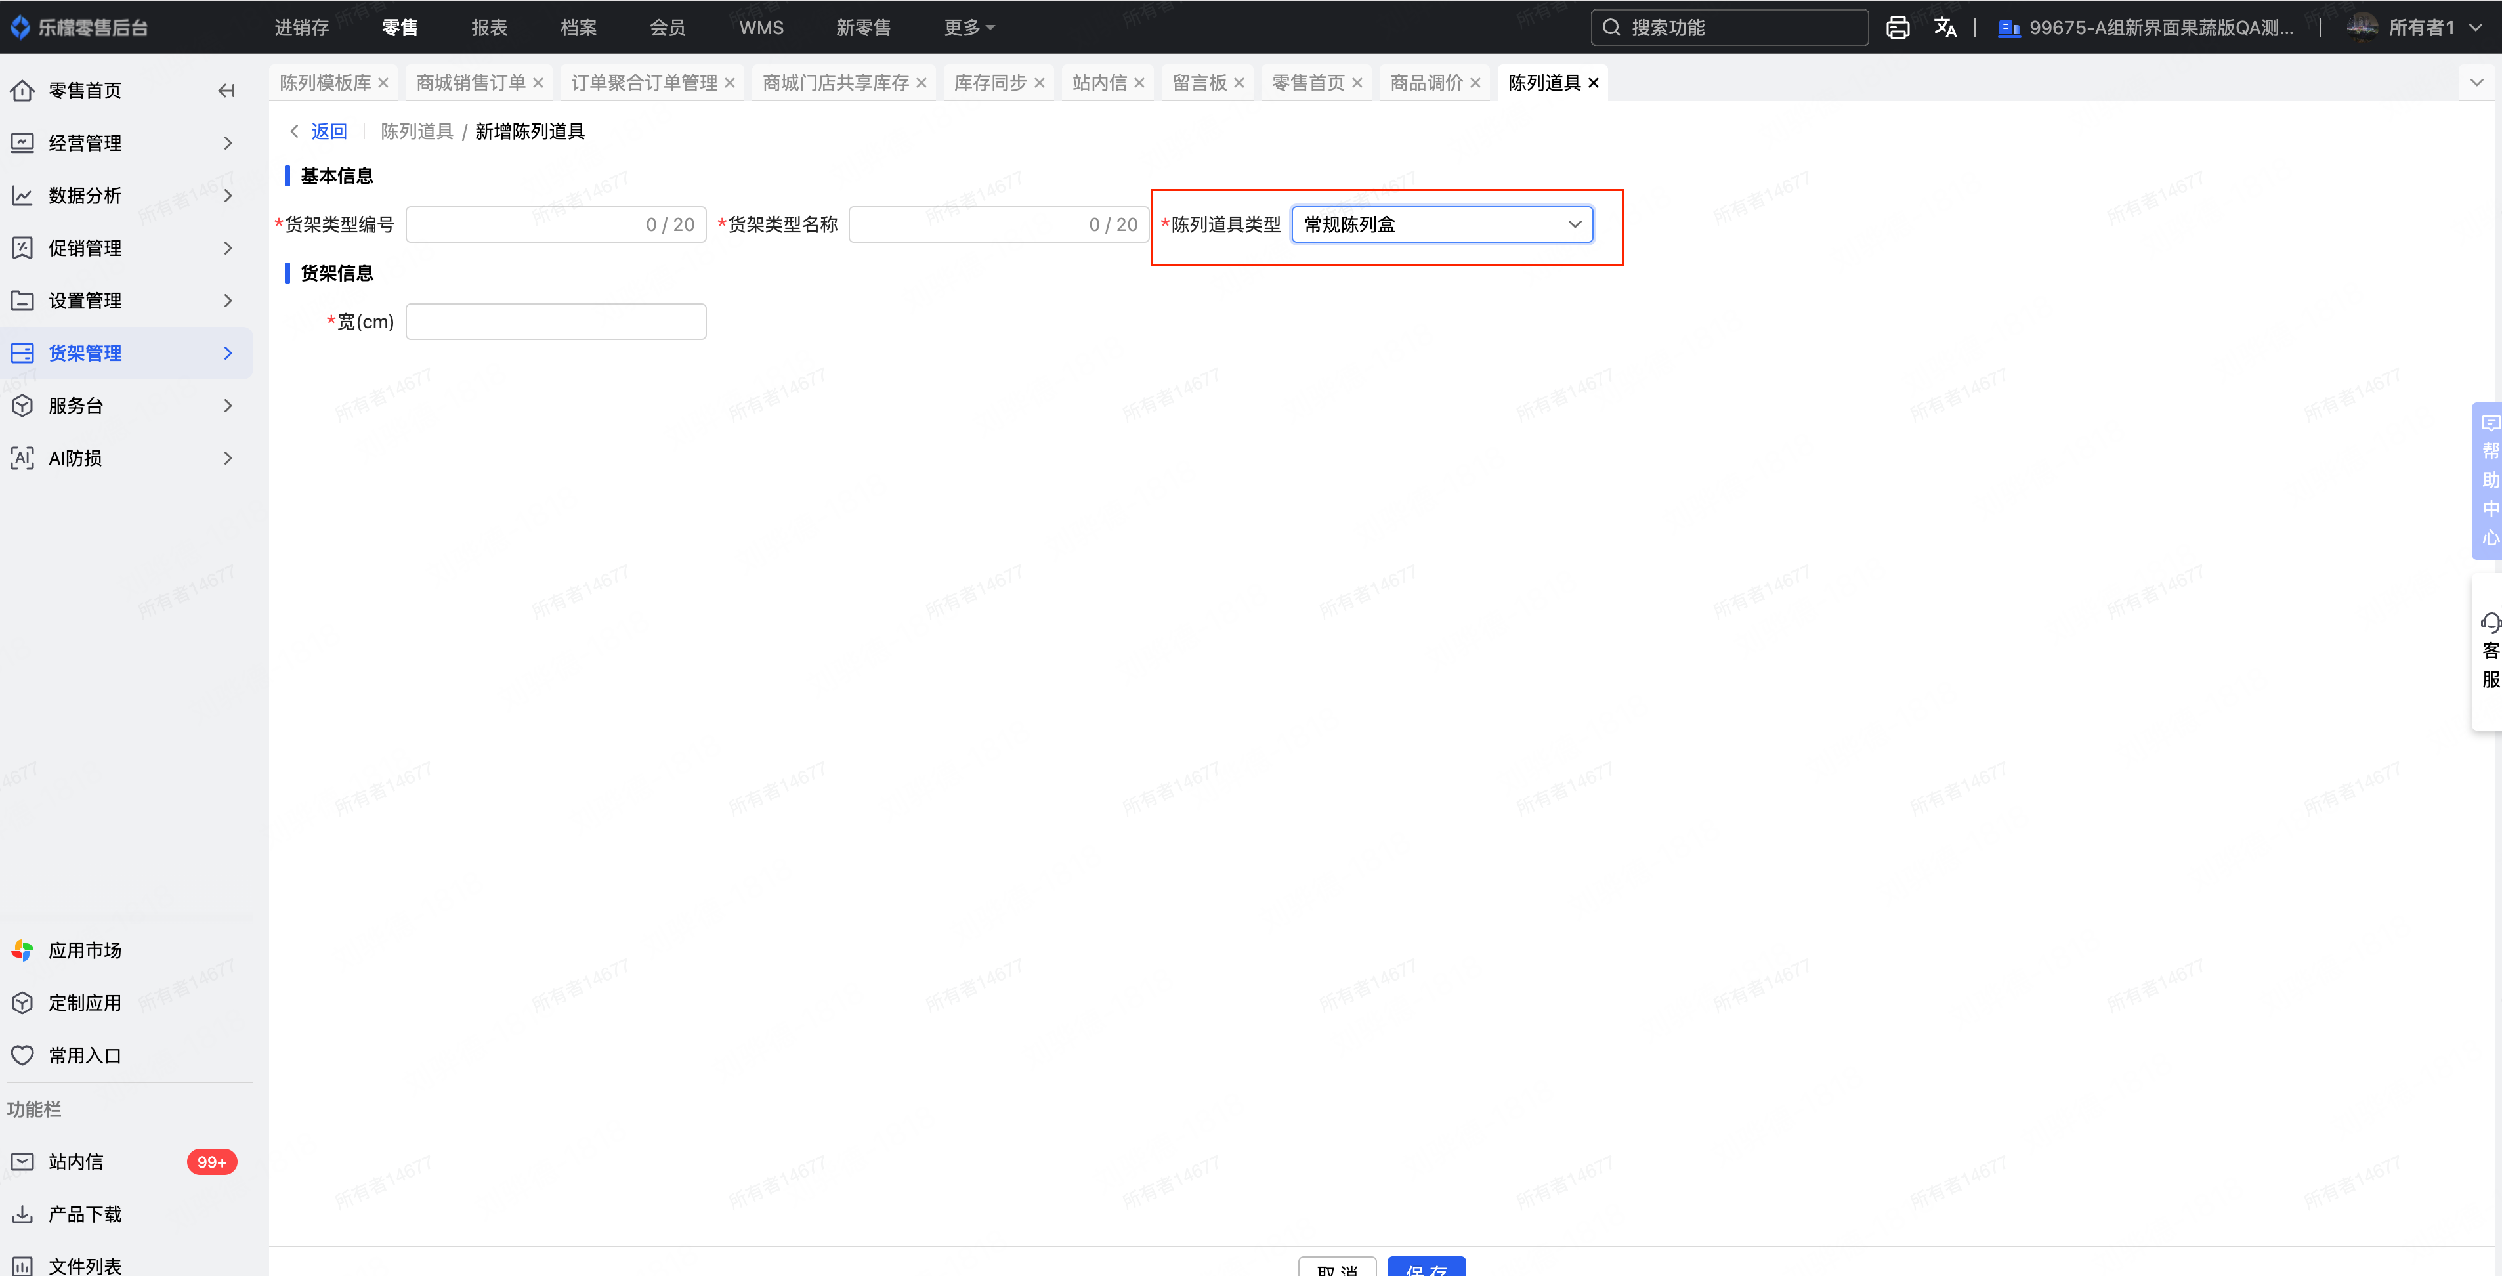Screen dimensions: 2502x1276
Task: Close the 商品调价 tab
Action: coord(1475,83)
